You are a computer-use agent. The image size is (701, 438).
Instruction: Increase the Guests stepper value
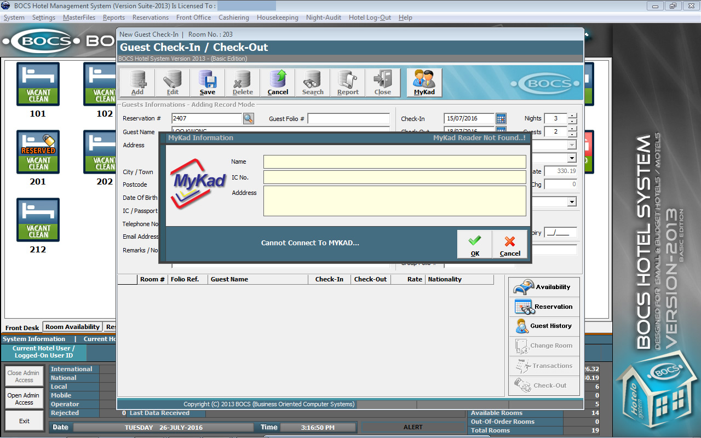pos(572,129)
